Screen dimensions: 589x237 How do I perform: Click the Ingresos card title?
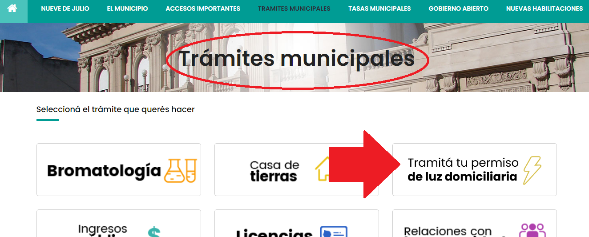(x=103, y=230)
